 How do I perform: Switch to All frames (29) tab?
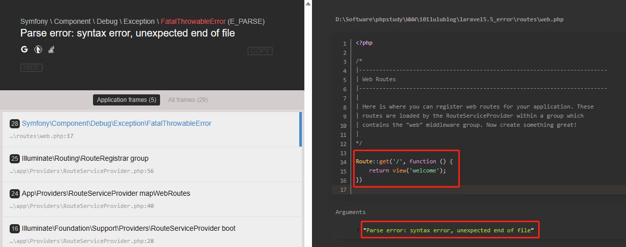(x=188, y=100)
